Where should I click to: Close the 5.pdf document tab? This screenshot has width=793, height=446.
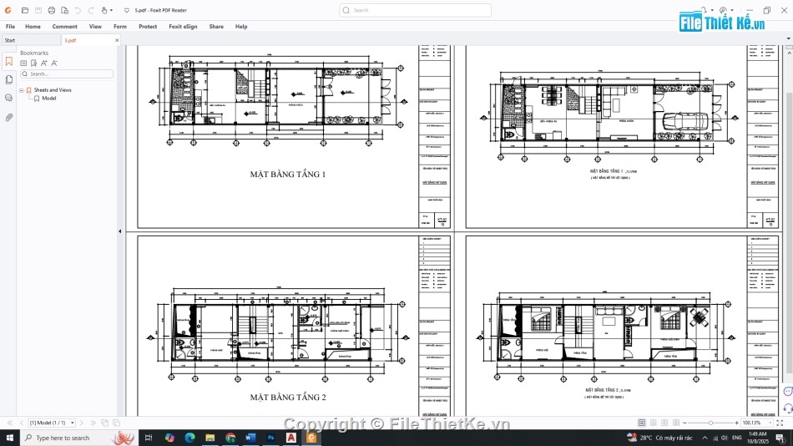point(116,40)
